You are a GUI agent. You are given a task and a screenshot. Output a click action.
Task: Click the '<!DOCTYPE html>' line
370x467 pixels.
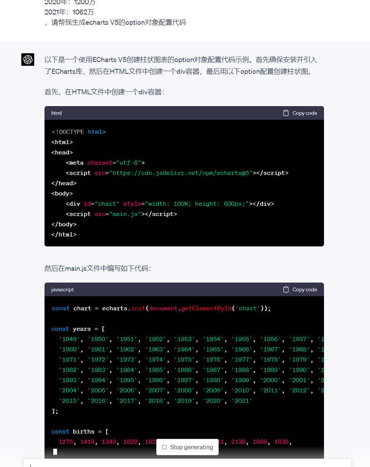79,132
